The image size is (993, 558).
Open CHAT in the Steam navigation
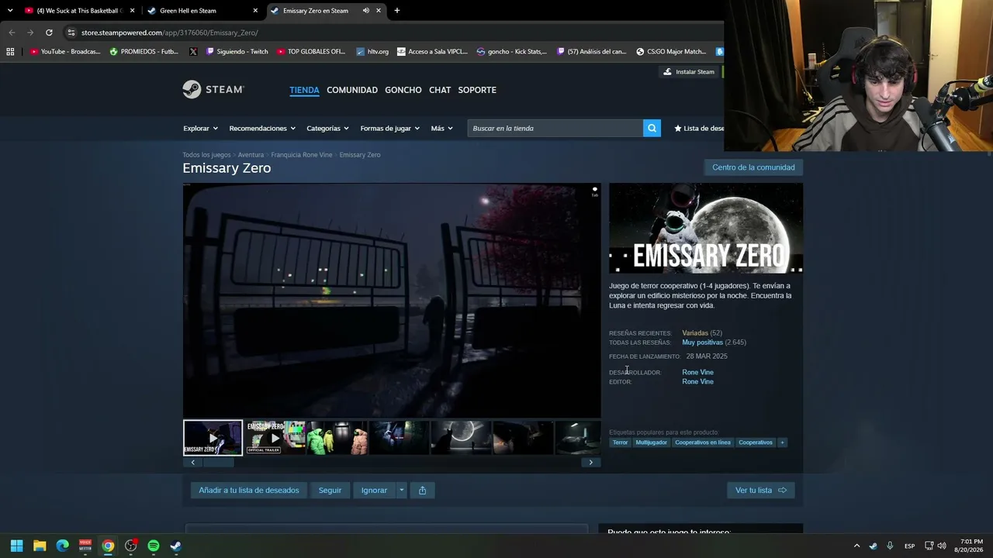[x=440, y=90]
